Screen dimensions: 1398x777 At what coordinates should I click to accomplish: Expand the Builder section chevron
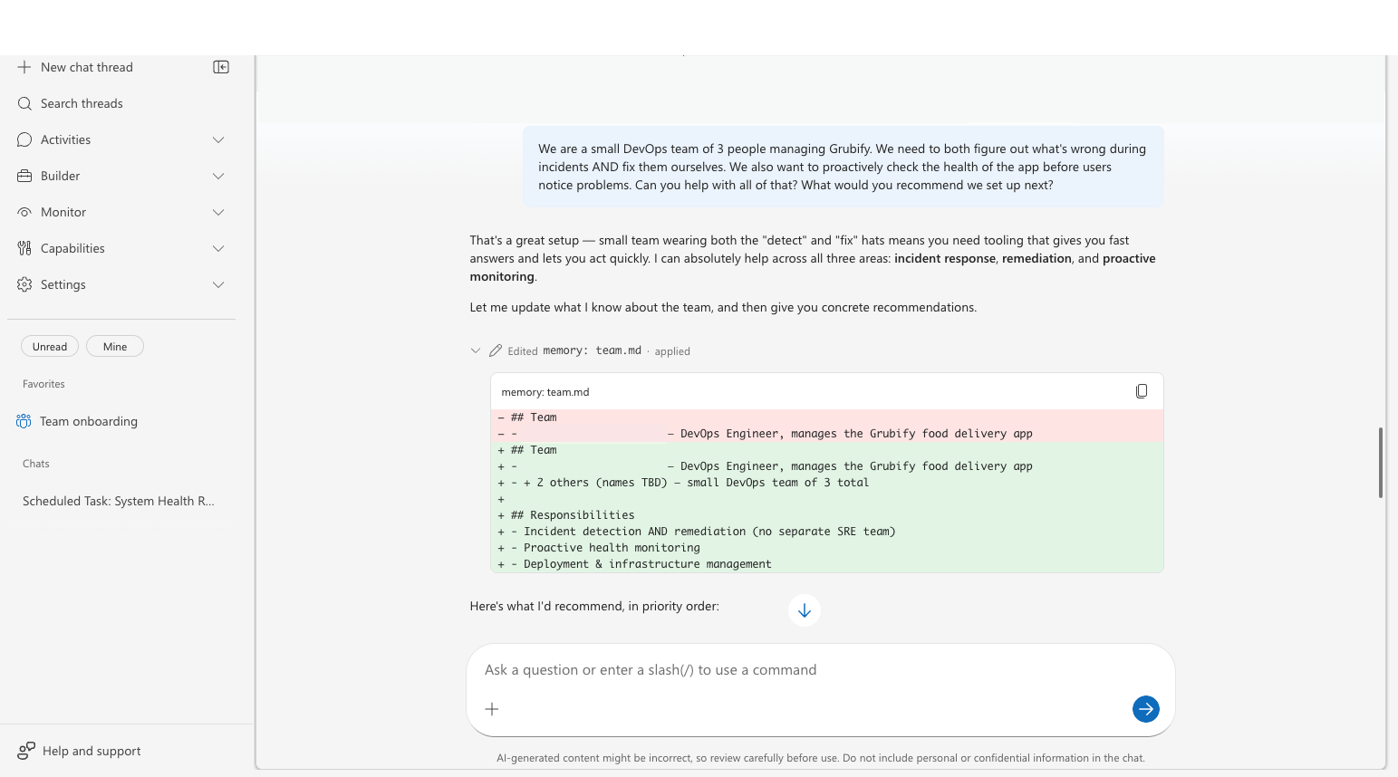click(218, 176)
